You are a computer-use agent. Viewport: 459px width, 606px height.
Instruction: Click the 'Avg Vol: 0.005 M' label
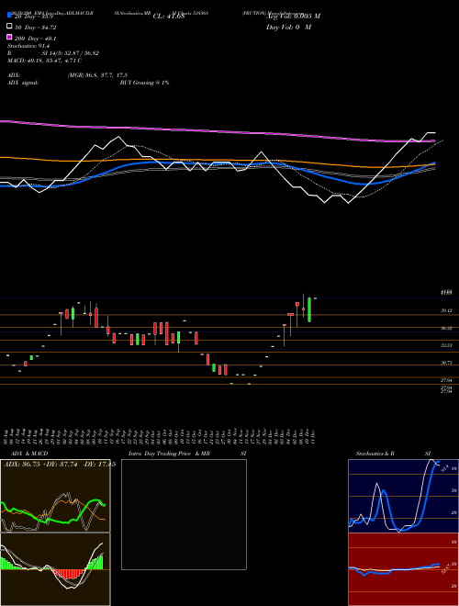[293, 17]
